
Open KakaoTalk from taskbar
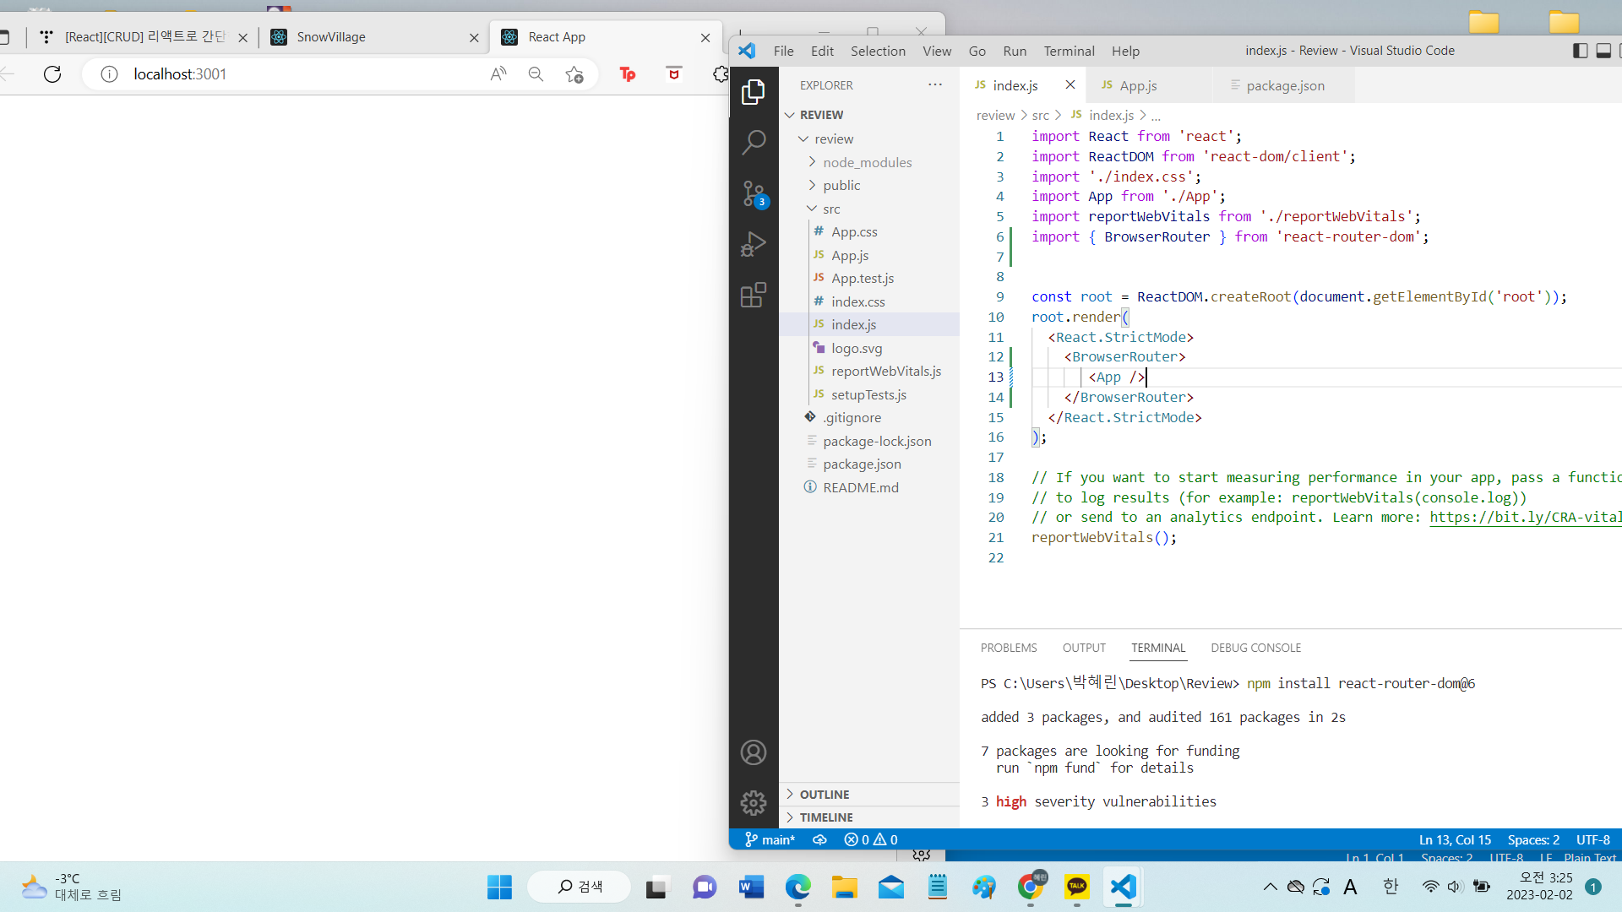click(1076, 887)
